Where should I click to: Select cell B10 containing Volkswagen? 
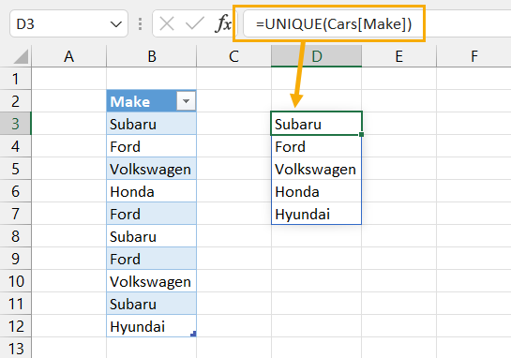(x=152, y=281)
